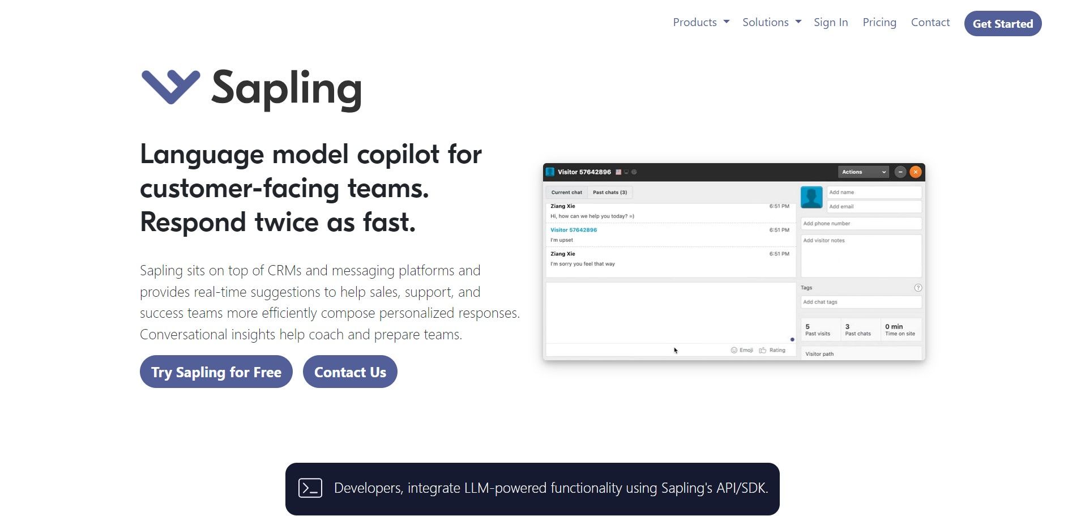Click the Add chat tags field
This screenshot has height=516, width=1068.
(861, 302)
